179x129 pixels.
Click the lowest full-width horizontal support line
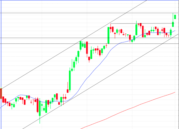pyautogui.click(x=90, y=43)
